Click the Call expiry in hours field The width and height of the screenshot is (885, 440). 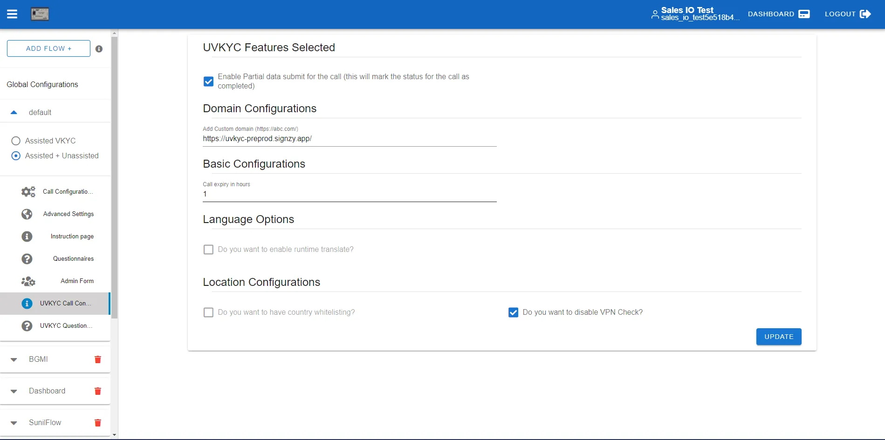click(350, 194)
